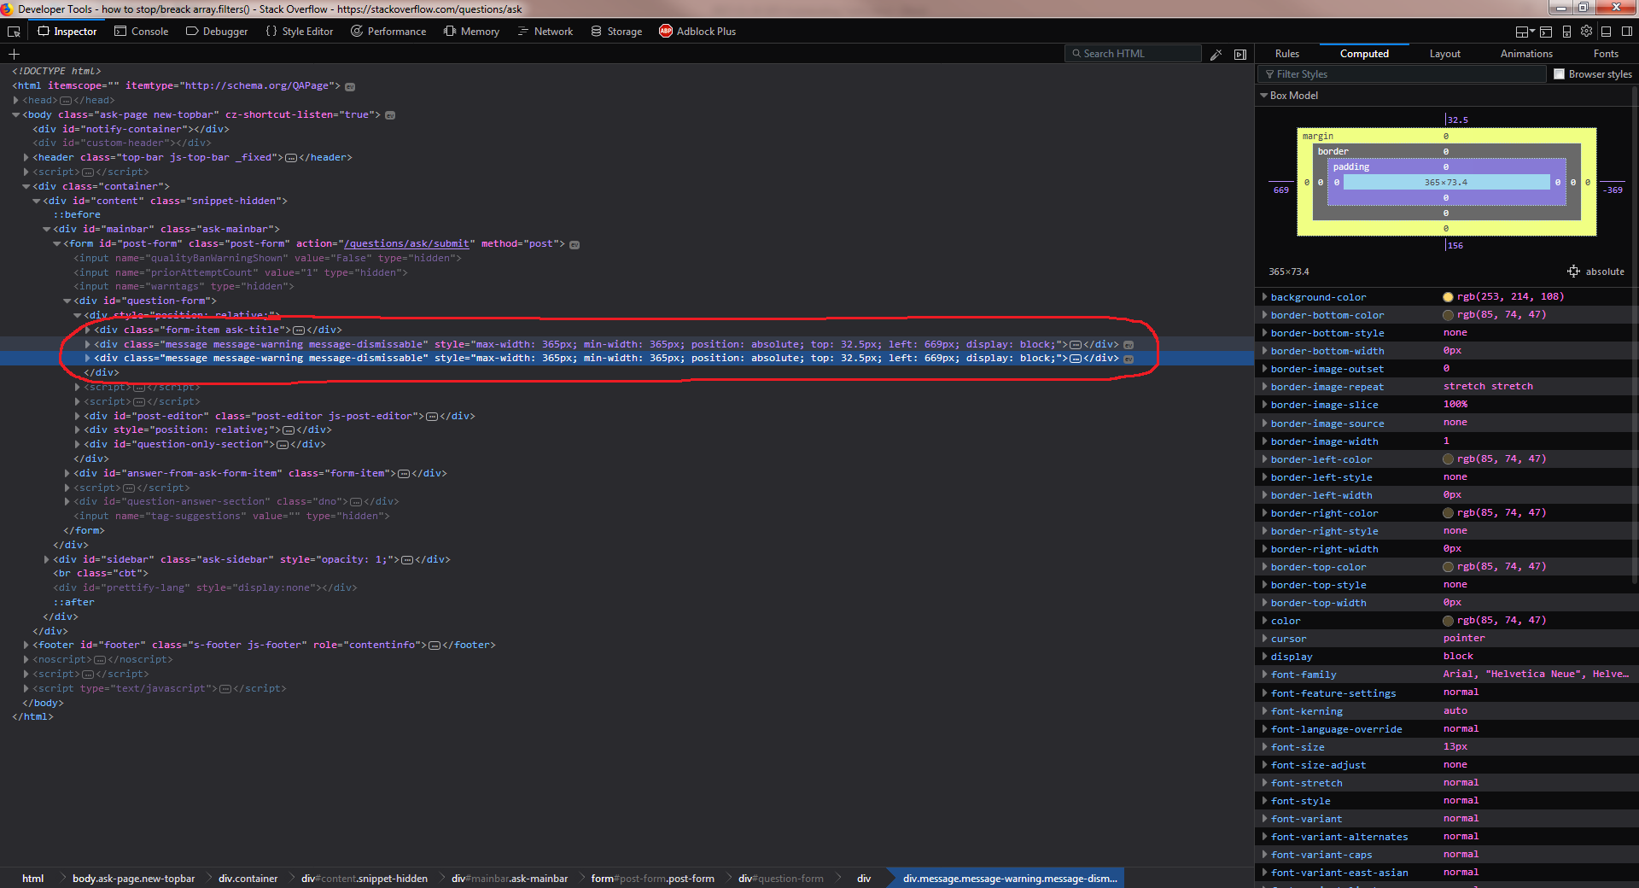
Task: Click the border-bottom-color swatch
Action: 1448,315
